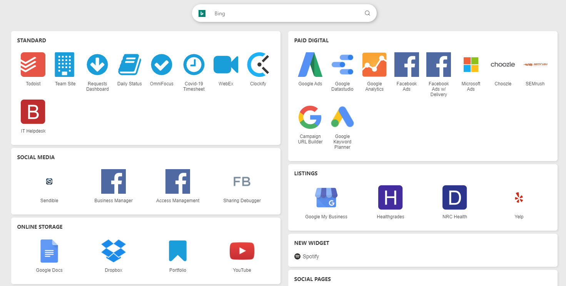Viewport: 566px width, 286px height.
Task: Click the ONLINE STORAGE widget heading
Action: click(40, 227)
